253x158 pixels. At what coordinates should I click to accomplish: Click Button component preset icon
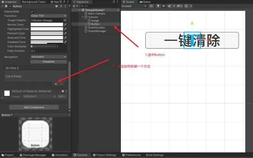click(x=61, y=6)
